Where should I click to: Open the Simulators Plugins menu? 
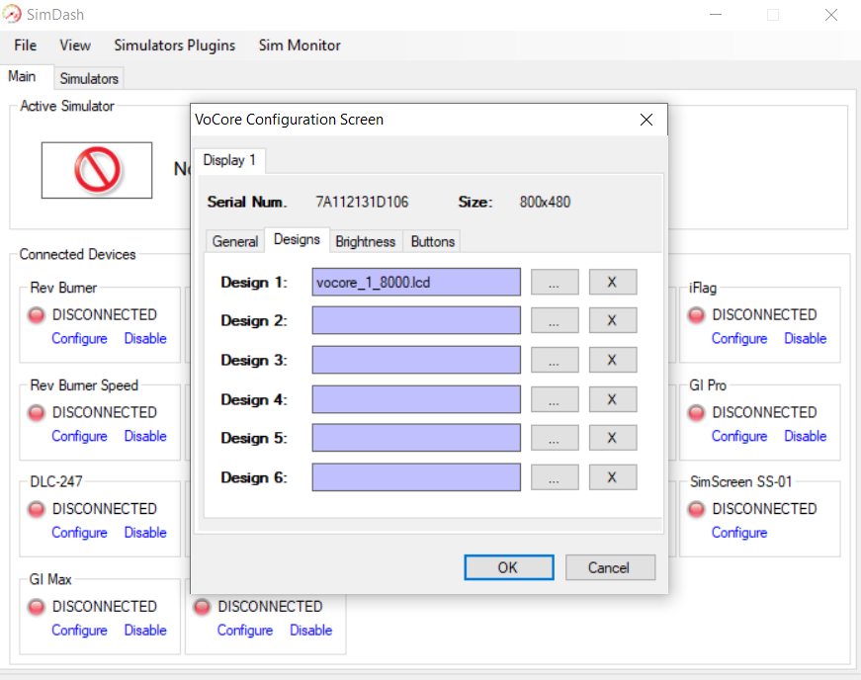[174, 45]
